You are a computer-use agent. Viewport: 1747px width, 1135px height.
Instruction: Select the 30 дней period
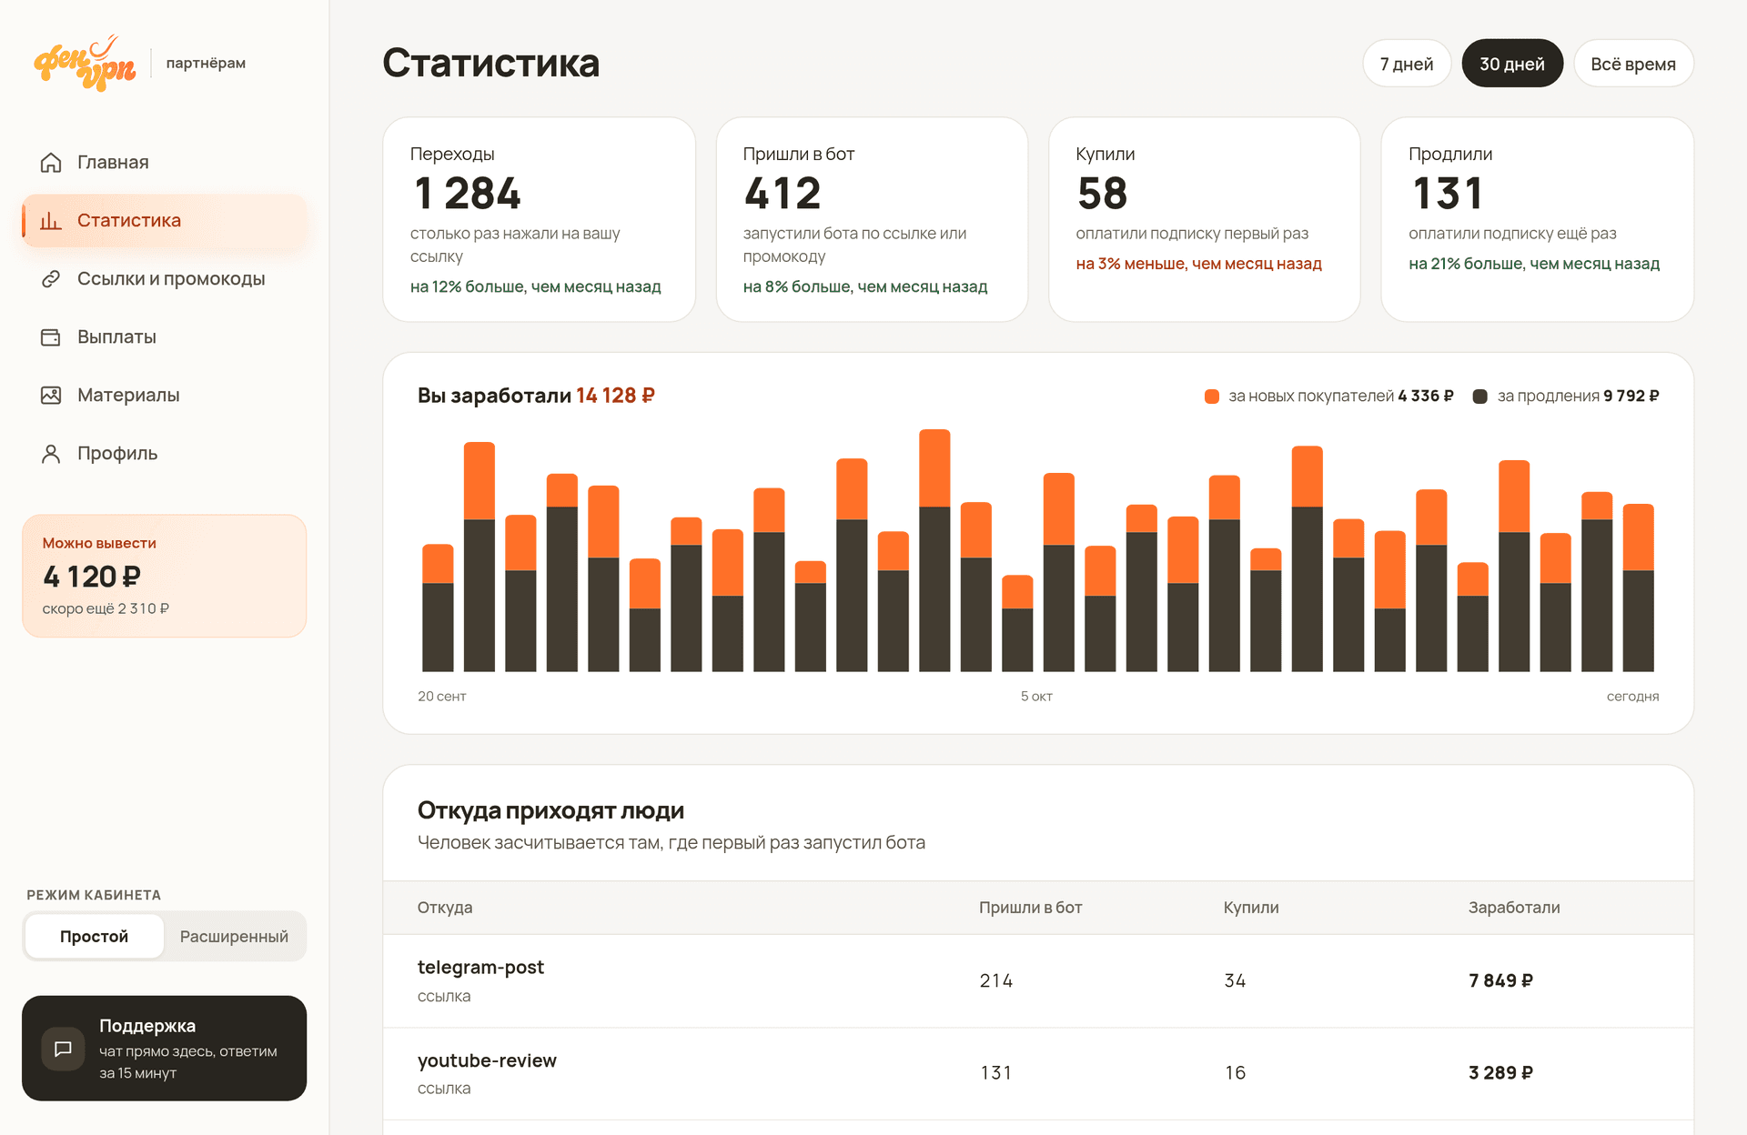(x=1512, y=64)
